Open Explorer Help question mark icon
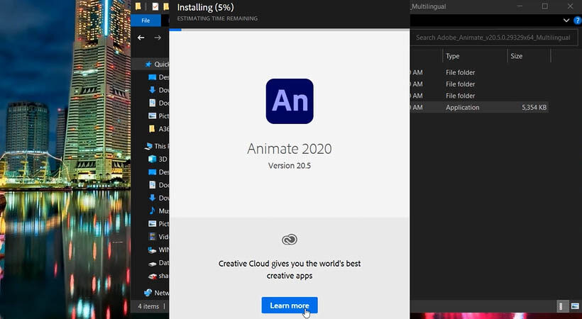The image size is (582, 319). (578, 21)
